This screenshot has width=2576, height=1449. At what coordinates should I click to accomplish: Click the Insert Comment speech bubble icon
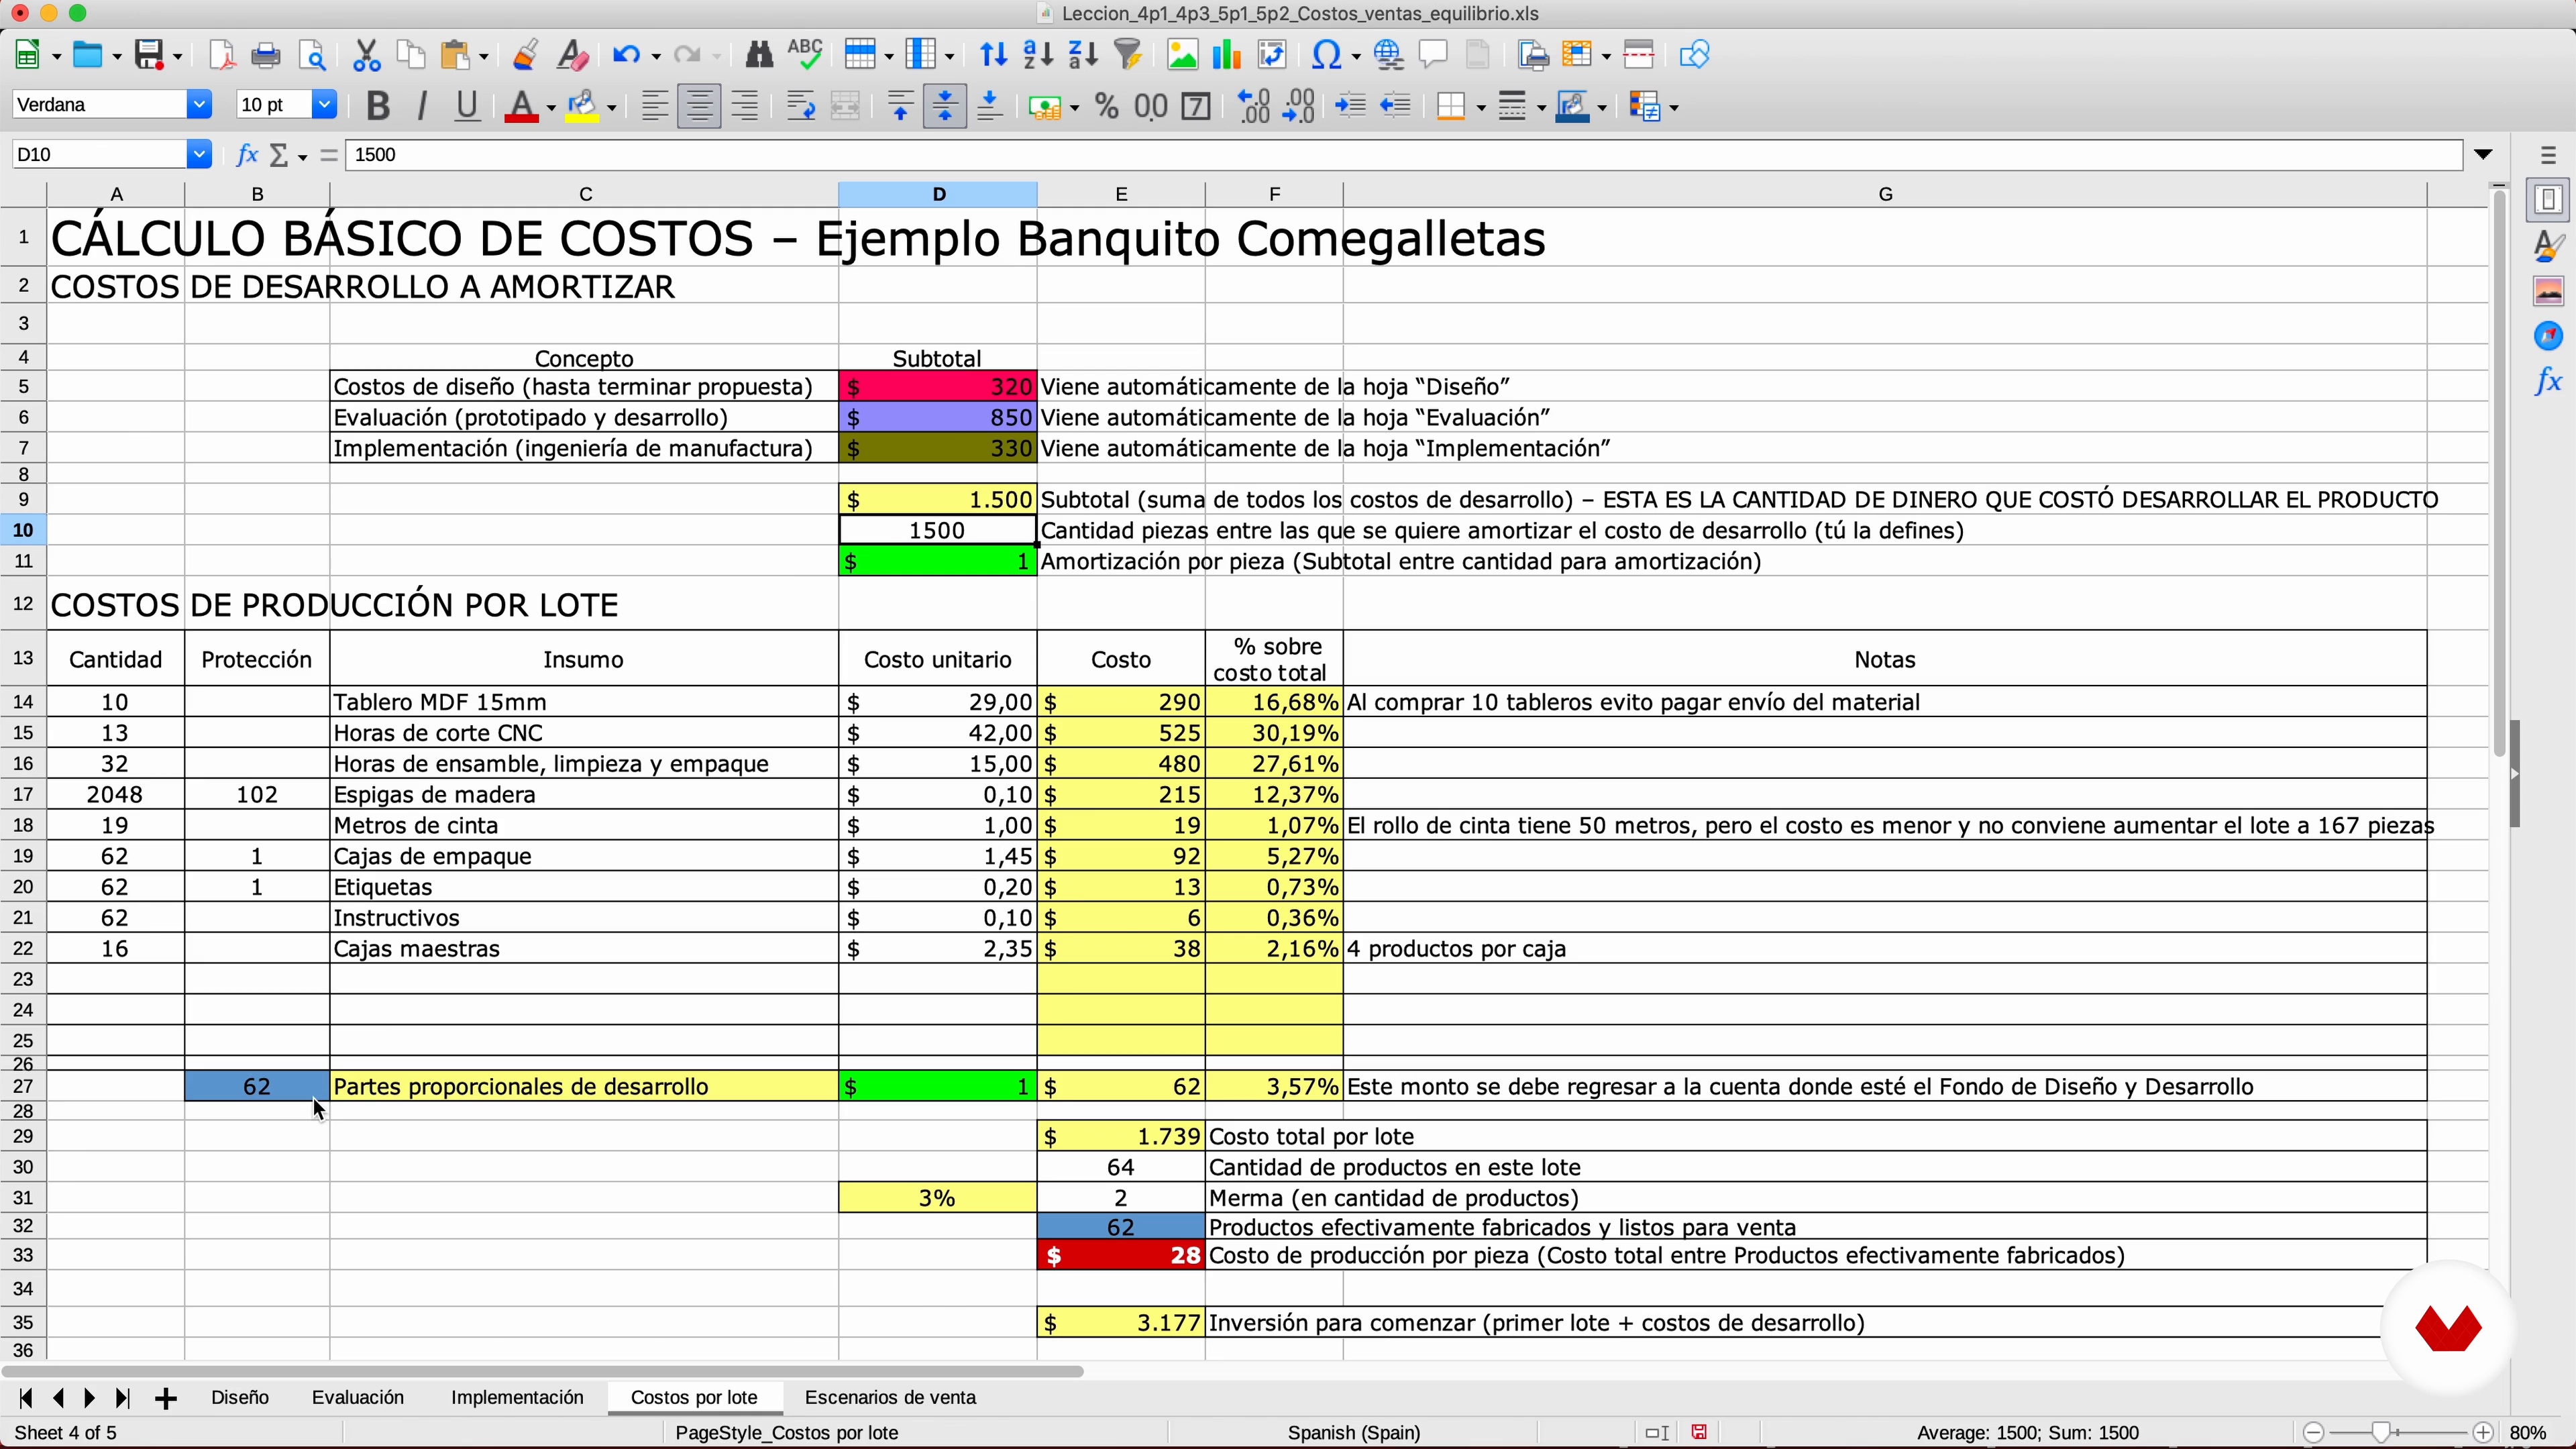click(x=1433, y=55)
